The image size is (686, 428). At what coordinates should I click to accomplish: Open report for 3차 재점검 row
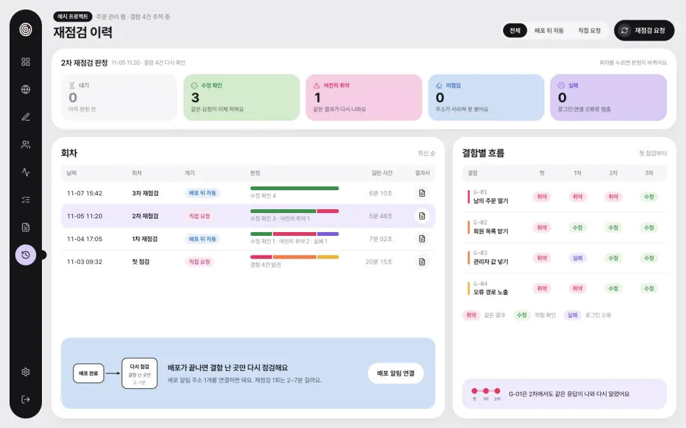(x=422, y=193)
